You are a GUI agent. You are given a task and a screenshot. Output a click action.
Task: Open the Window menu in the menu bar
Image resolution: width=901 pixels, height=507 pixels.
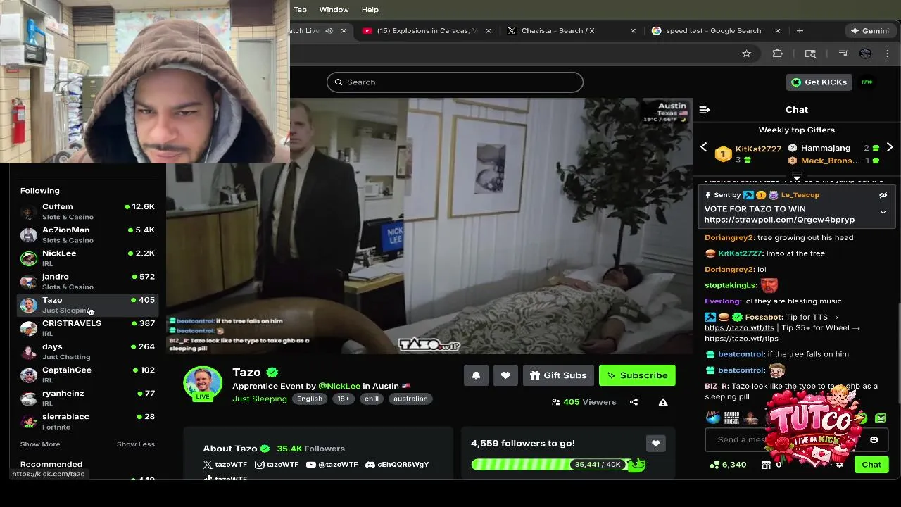click(334, 10)
